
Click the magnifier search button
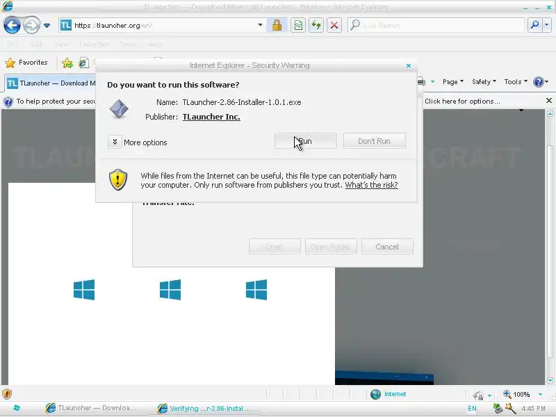534,25
